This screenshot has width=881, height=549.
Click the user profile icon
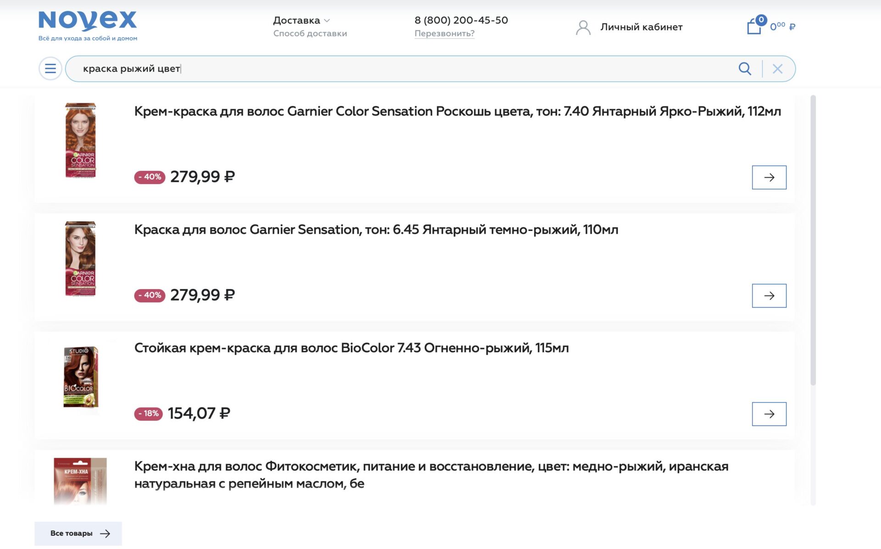(583, 28)
